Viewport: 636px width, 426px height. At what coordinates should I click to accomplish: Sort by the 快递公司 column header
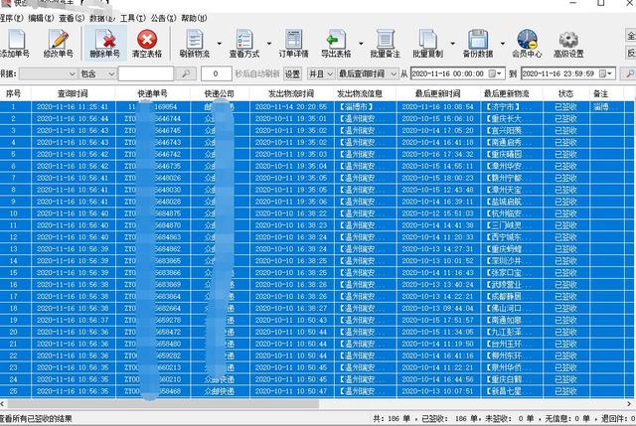tap(220, 93)
